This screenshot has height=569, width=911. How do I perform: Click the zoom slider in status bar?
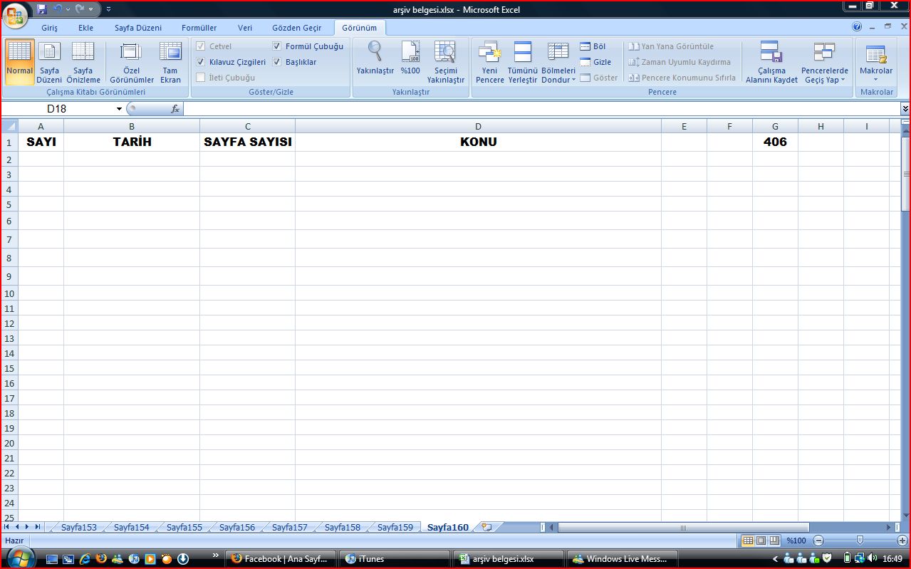[860, 541]
